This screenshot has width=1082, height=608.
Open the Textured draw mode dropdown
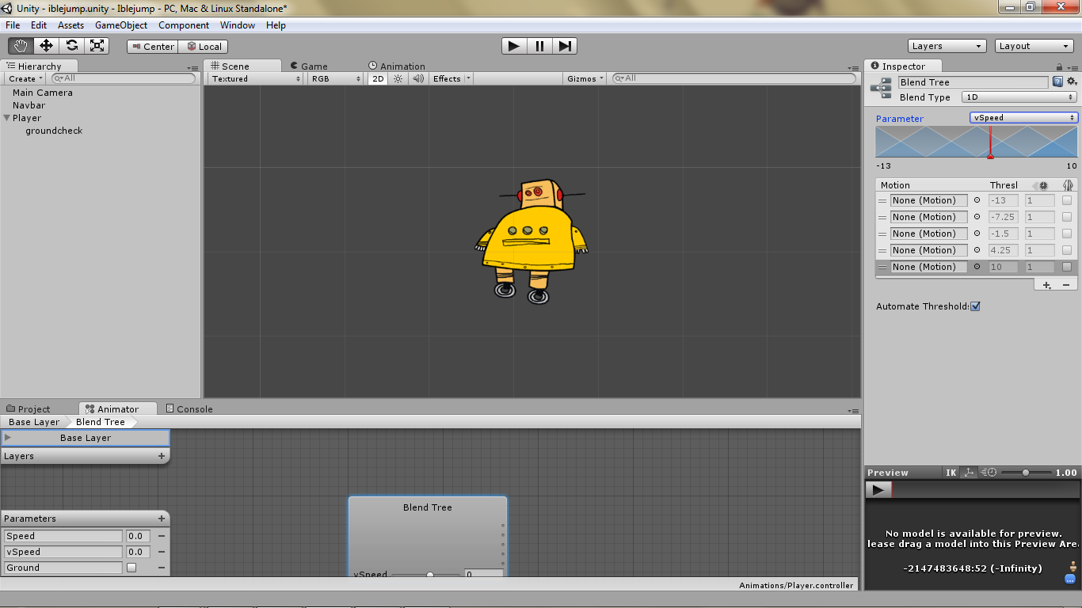(257, 78)
